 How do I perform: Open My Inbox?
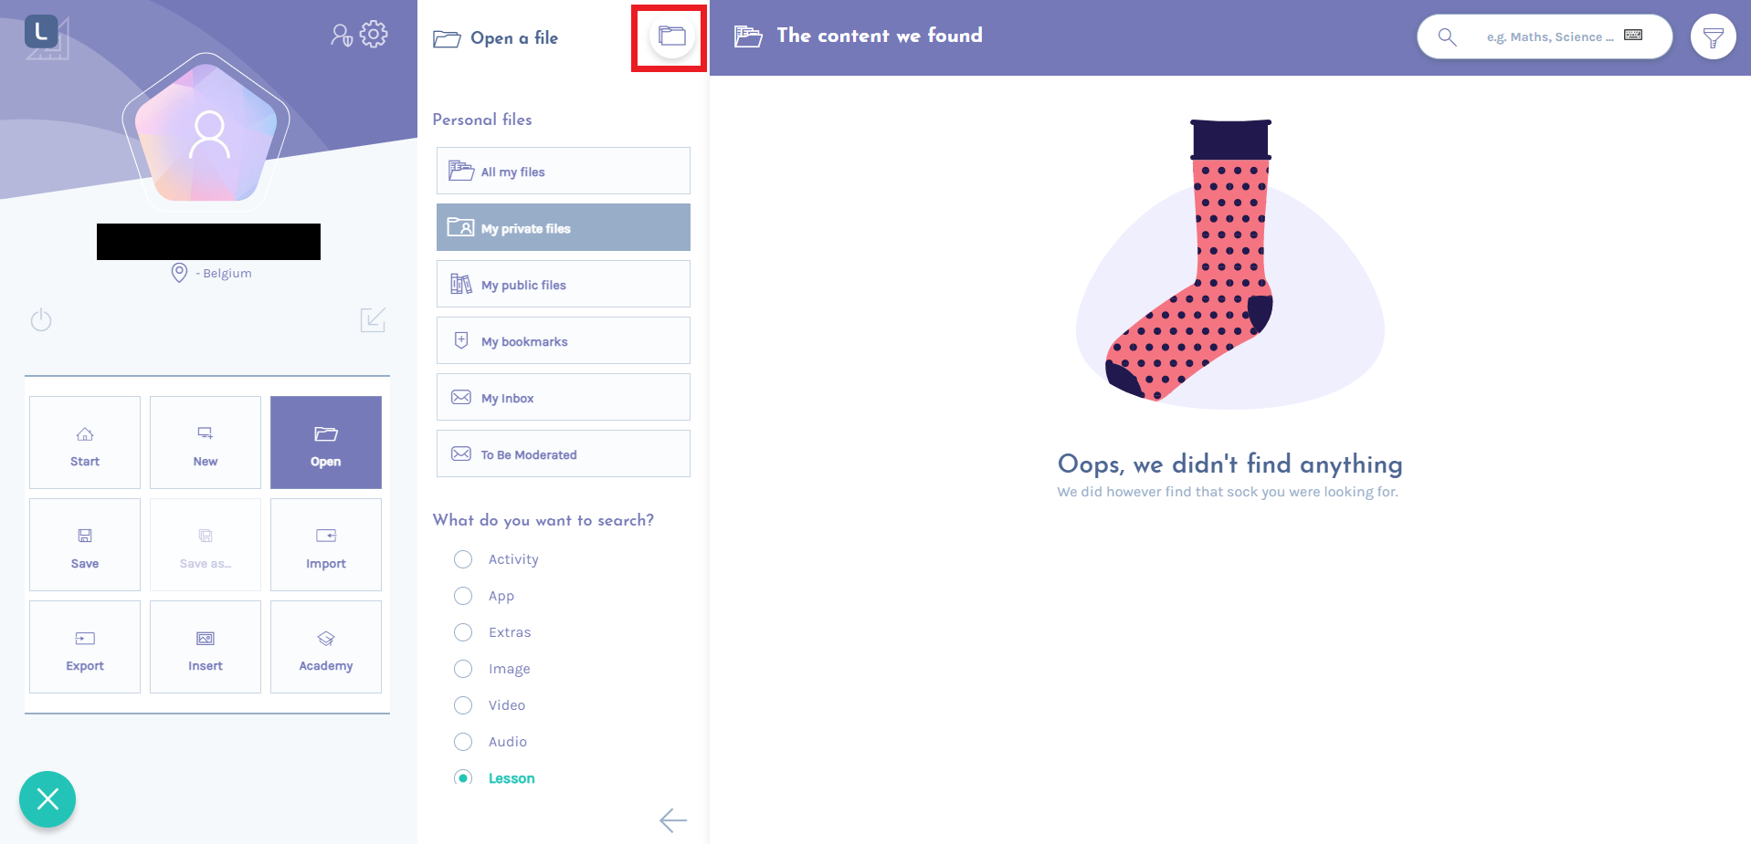563,397
